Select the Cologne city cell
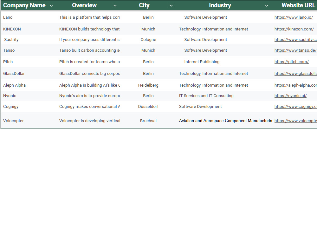This screenshot has height=238, width=317. (x=148, y=40)
